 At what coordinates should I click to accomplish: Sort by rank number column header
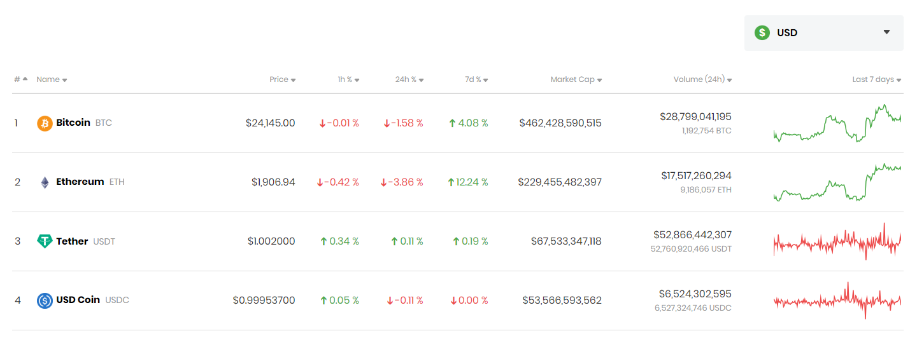point(21,79)
